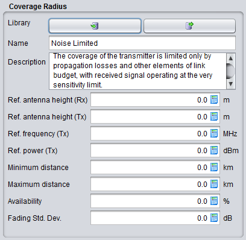
Task: Open calculator for Minimum distance
Action: click(214, 167)
